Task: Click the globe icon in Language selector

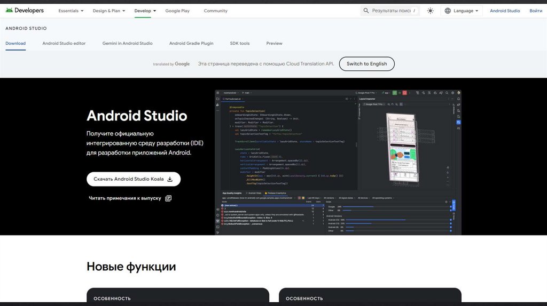Action: [448, 11]
